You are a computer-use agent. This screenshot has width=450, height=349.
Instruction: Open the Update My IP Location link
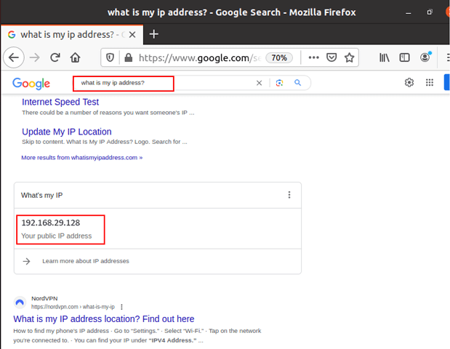[67, 132]
